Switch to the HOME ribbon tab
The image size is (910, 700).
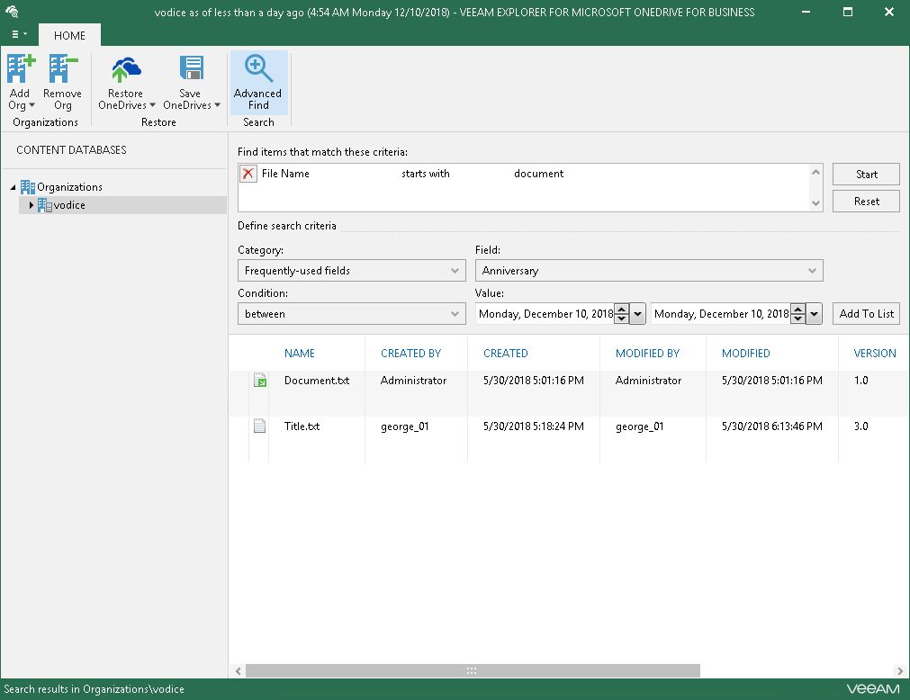69,36
